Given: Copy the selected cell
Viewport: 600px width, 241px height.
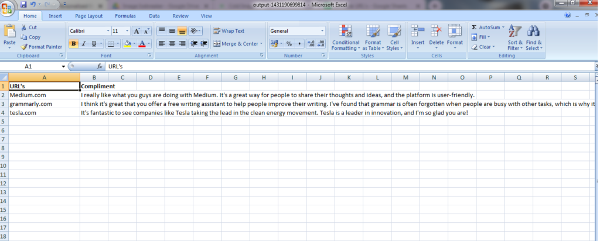Looking at the screenshot, I should pyautogui.click(x=30, y=37).
